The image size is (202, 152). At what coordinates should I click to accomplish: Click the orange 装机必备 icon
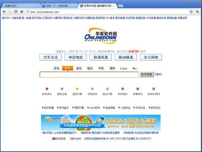coord(62,89)
